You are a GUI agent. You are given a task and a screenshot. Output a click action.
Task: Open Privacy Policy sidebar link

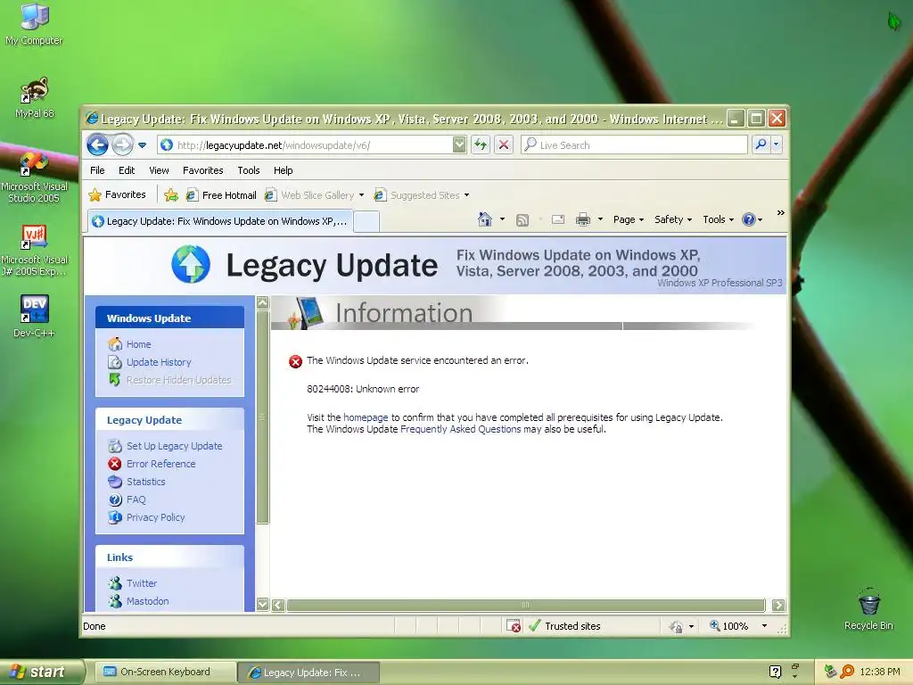pos(155,517)
